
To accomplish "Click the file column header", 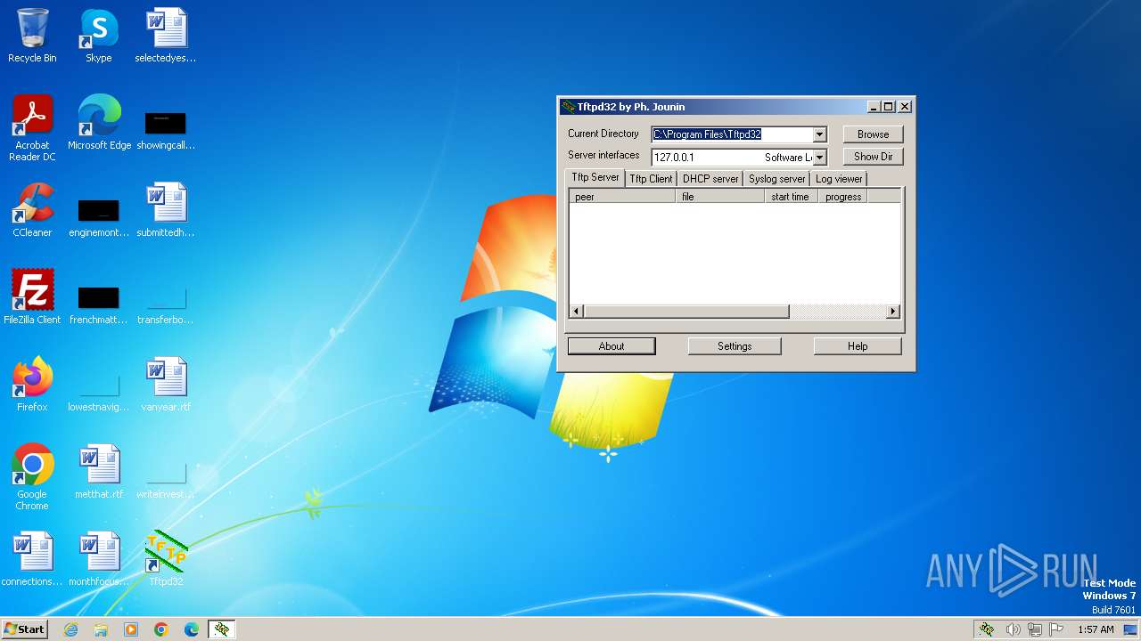I will pyautogui.click(x=720, y=197).
